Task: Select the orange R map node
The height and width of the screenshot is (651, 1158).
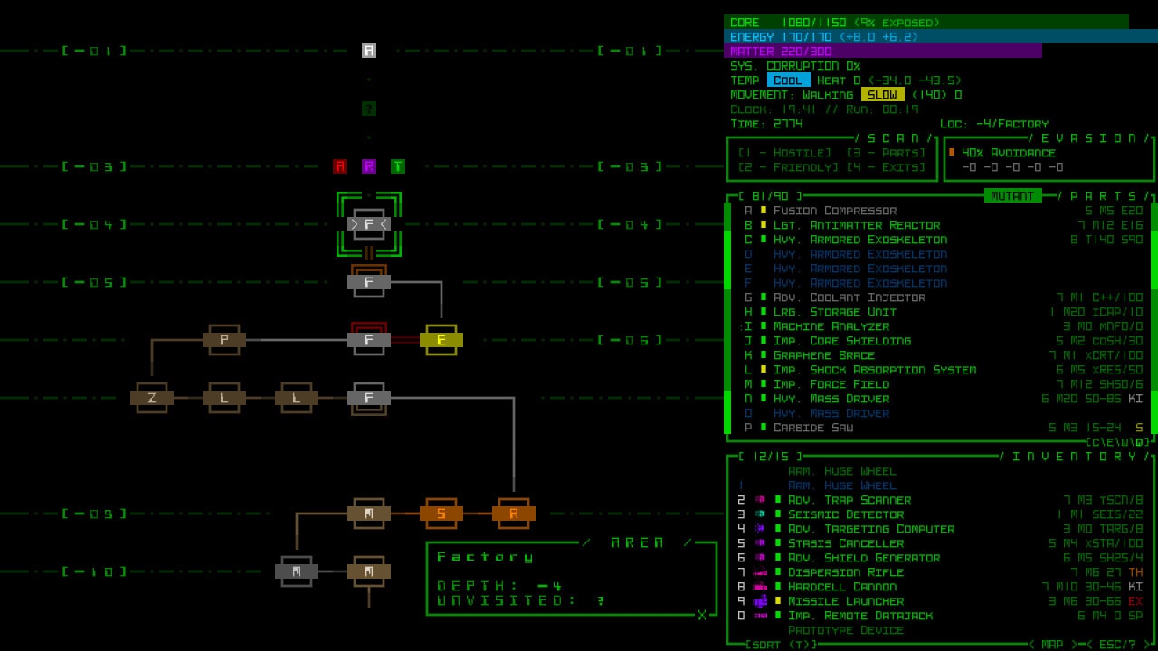Action: pyautogui.click(x=514, y=514)
